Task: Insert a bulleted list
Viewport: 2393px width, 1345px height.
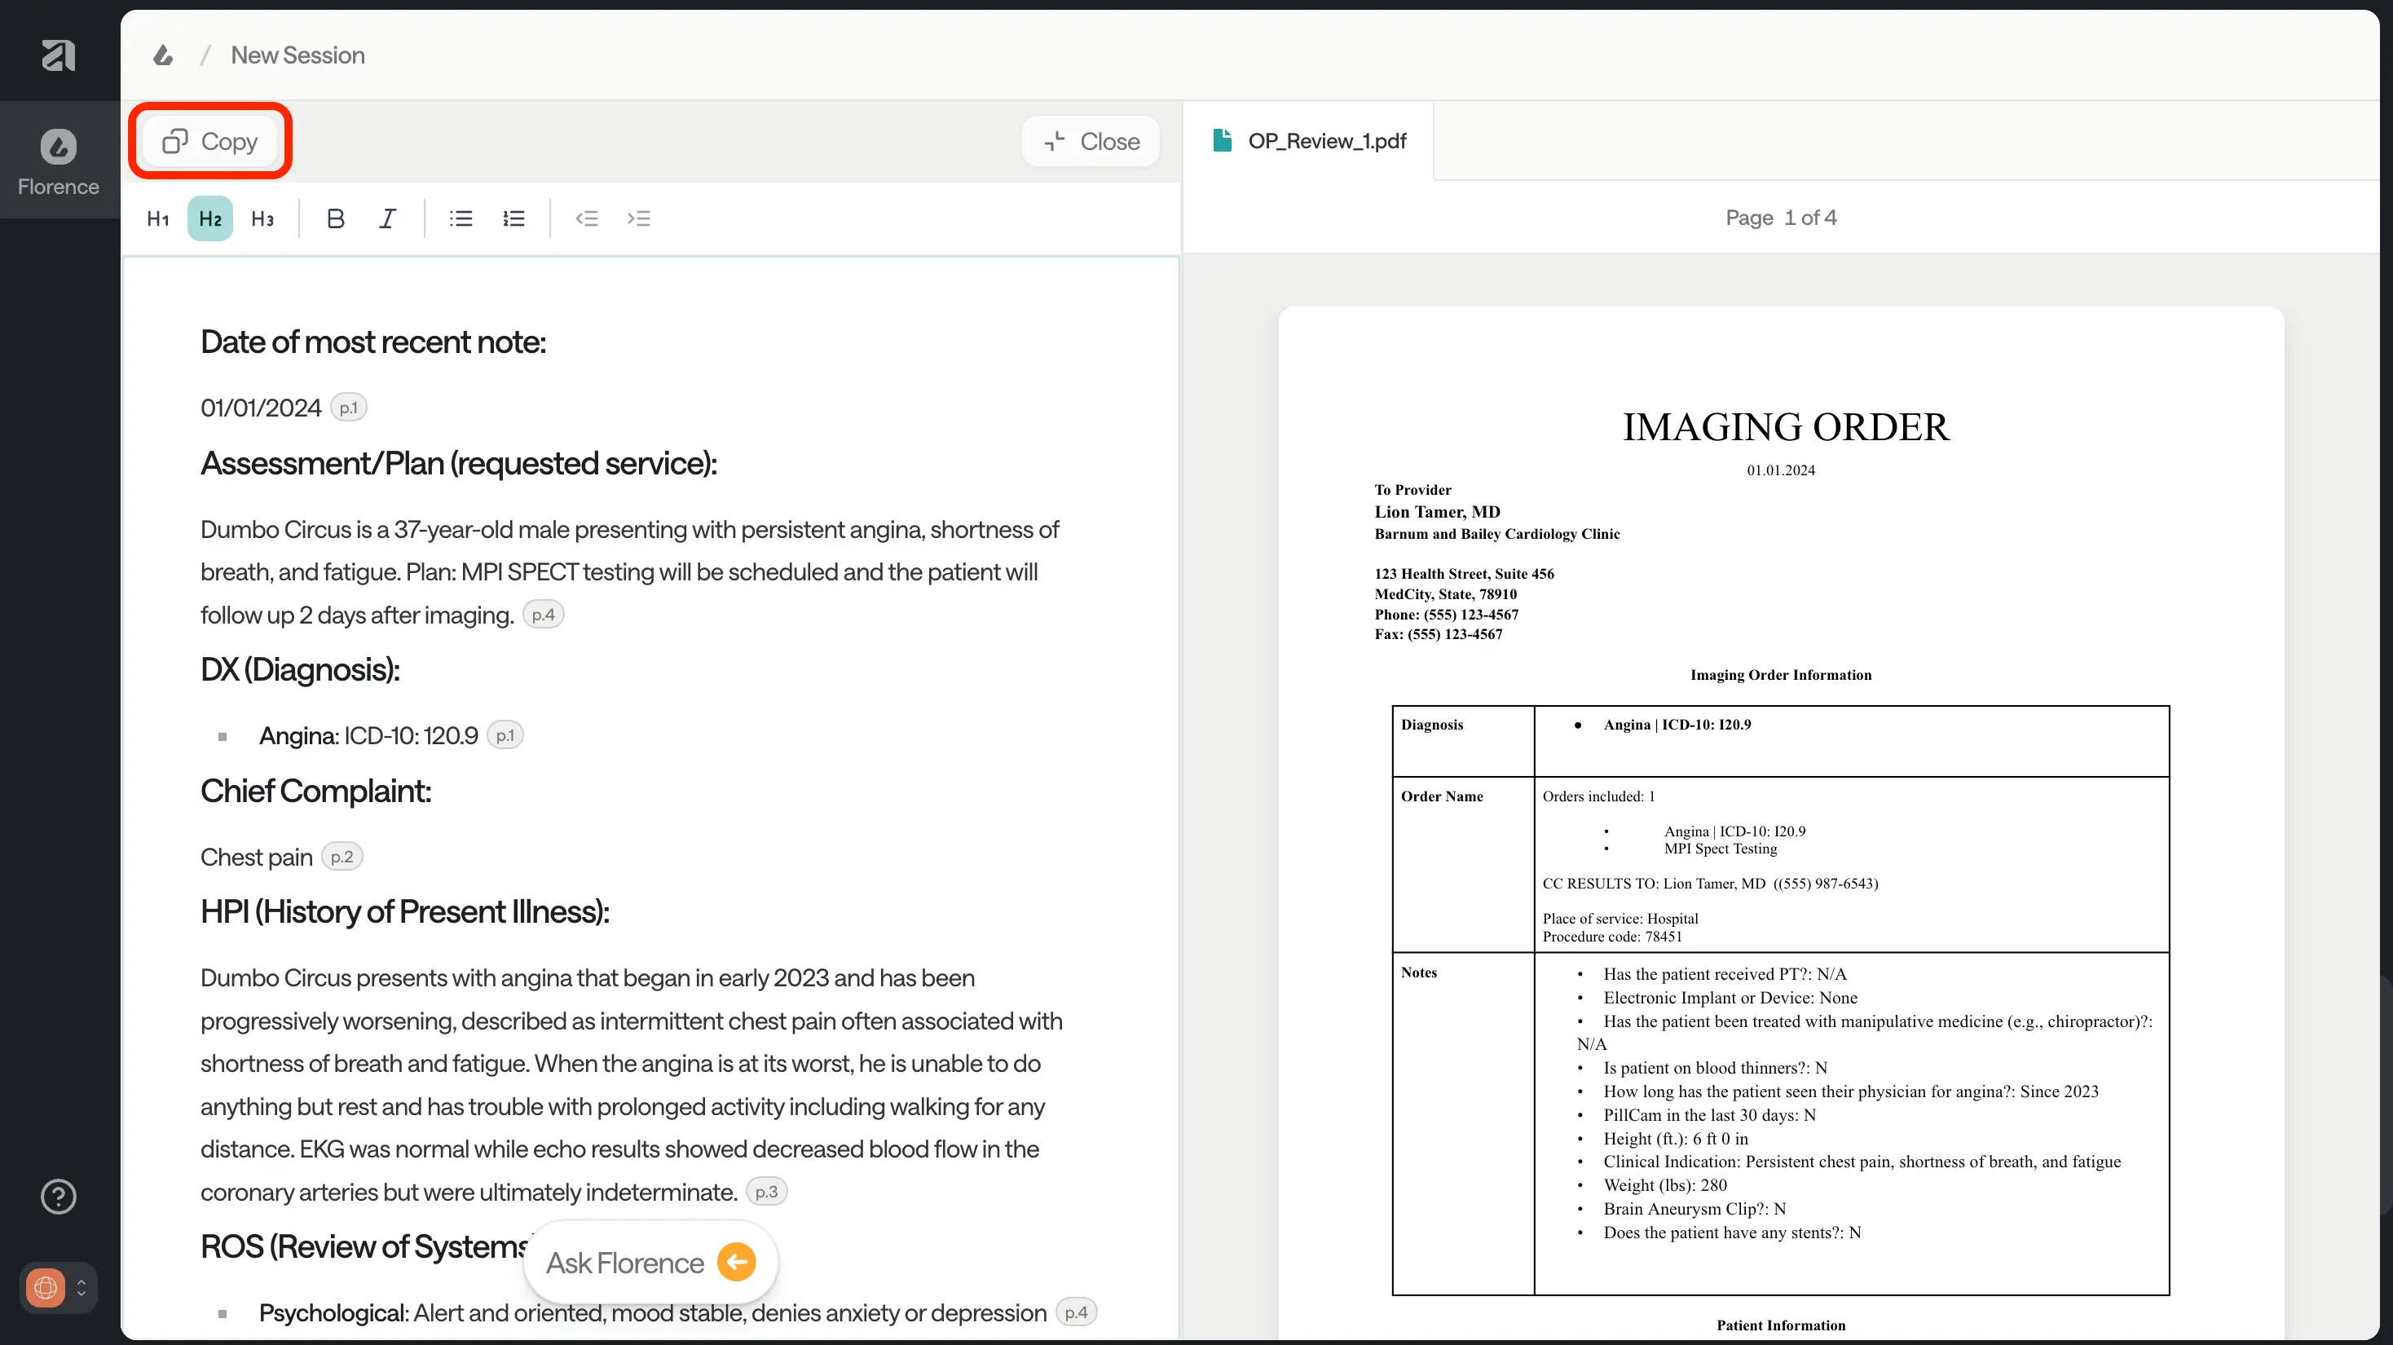Action: point(461,218)
